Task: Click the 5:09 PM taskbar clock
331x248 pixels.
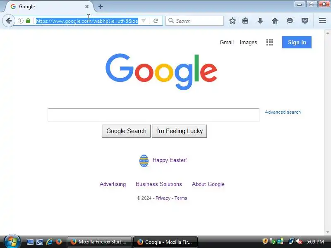Action: 315,242
